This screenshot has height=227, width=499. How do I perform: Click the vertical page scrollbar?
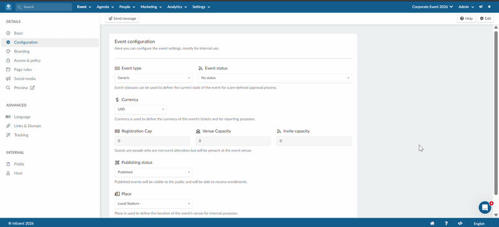tap(496, 112)
